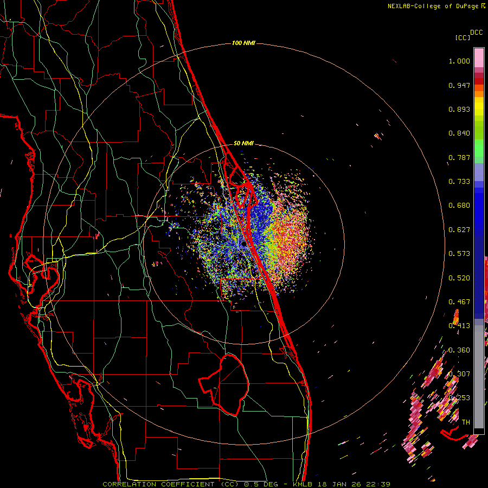
Task: Select the 0.840 scale value label
Action: [459, 133]
